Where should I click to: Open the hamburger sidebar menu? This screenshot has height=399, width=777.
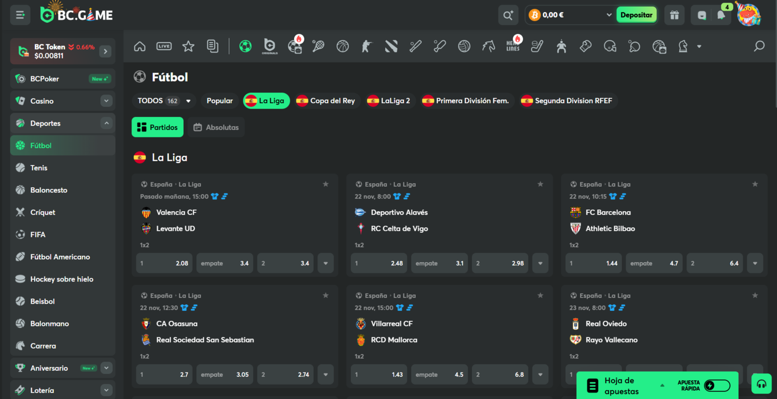(21, 15)
